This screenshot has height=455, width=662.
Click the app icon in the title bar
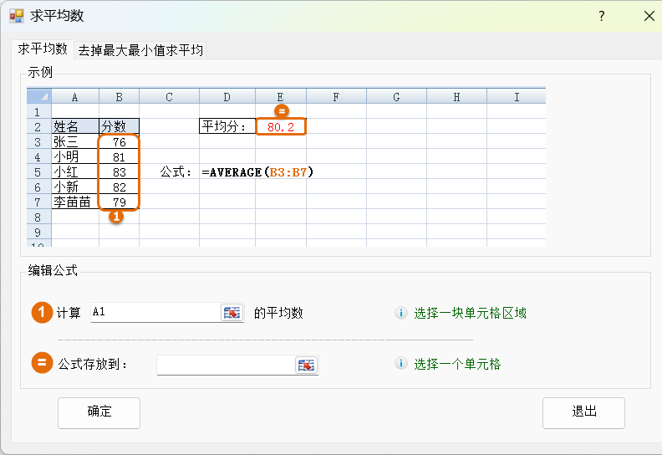[x=17, y=17]
